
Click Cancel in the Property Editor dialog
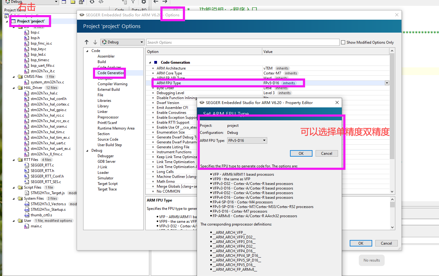click(327, 153)
